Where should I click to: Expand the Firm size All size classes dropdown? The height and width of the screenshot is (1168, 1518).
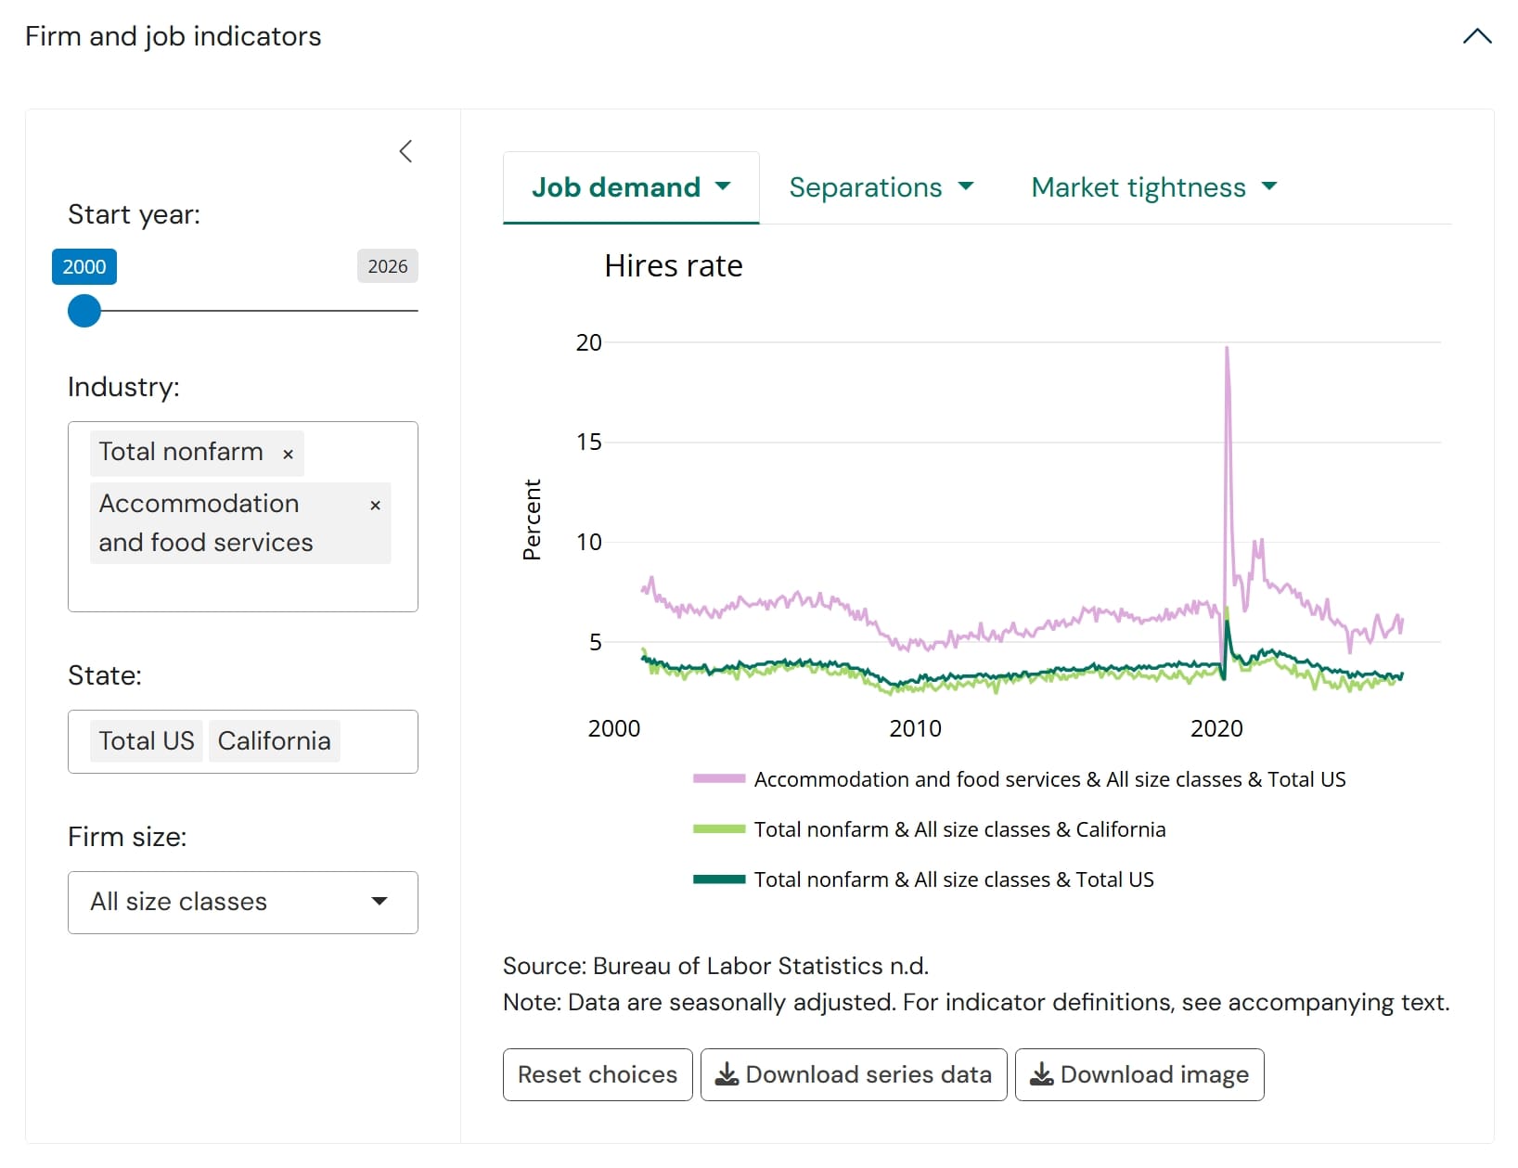tap(243, 902)
